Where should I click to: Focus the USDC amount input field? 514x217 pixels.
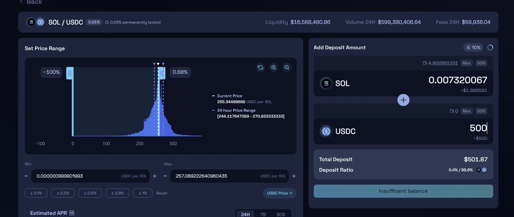pos(478,128)
